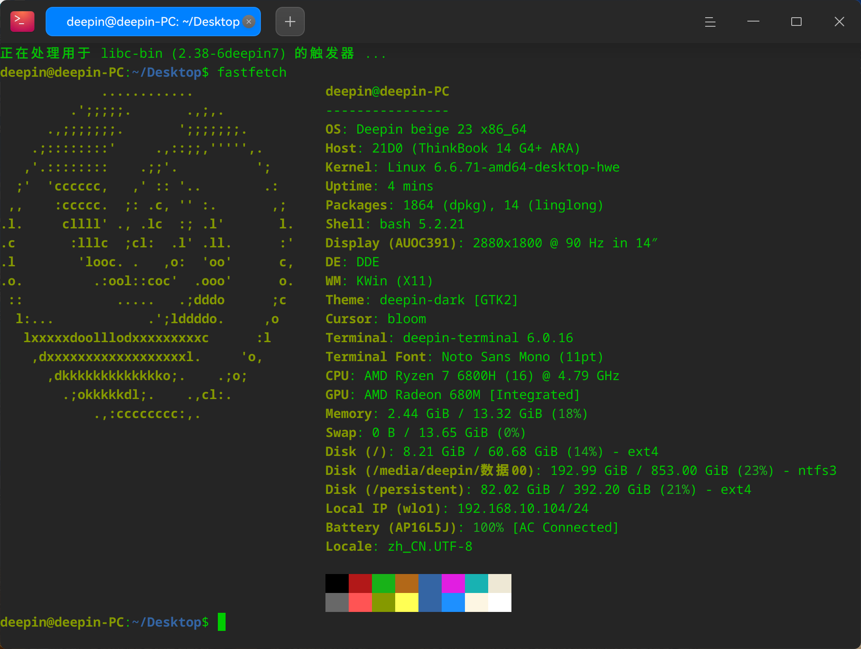Screen dimensions: 861x649
Task: Close the ~/Desktop terminal tab
Action: (x=249, y=22)
